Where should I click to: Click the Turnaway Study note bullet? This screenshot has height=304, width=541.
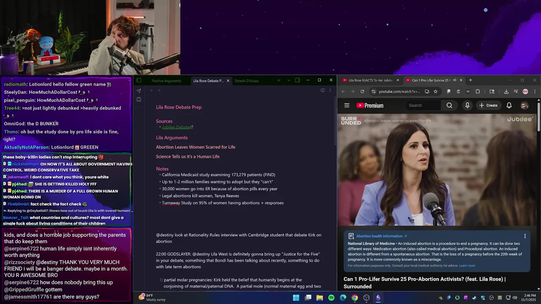pos(223,203)
